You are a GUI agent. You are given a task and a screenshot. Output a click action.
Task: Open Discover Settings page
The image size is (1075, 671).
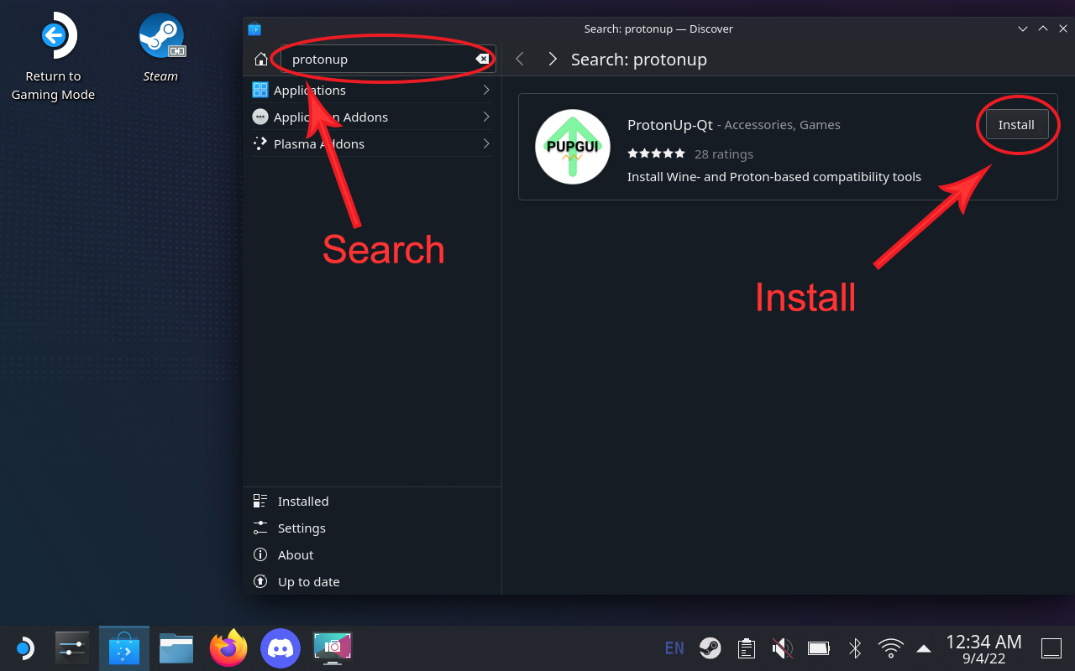(x=372, y=528)
